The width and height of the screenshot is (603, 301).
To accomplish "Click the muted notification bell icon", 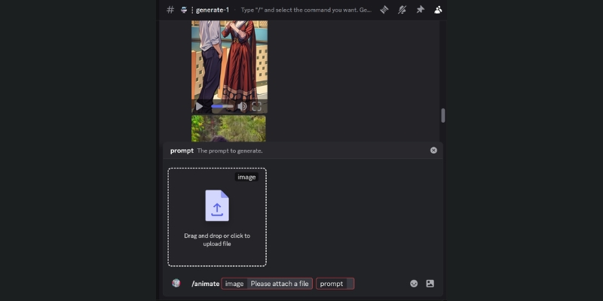I will [402, 10].
